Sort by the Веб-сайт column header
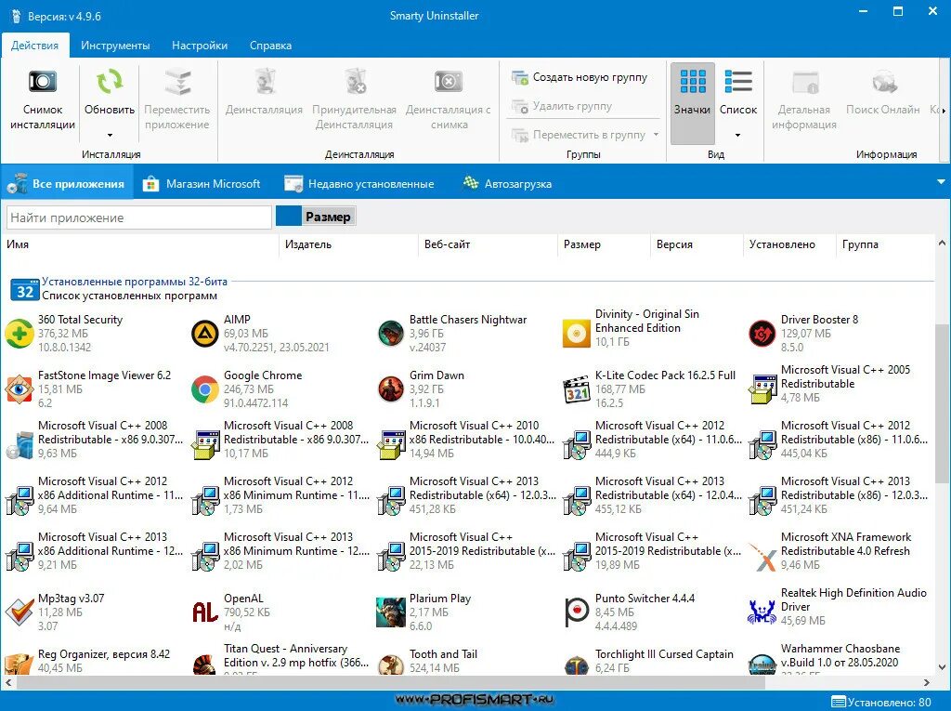The height and width of the screenshot is (711, 951). click(x=447, y=244)
